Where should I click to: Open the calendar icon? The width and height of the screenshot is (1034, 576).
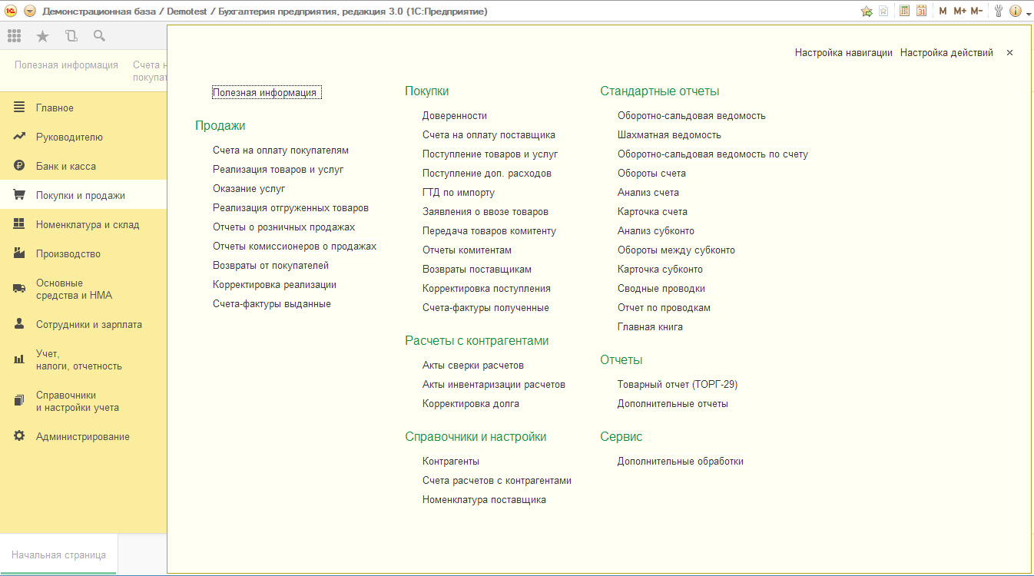point(922,11)
